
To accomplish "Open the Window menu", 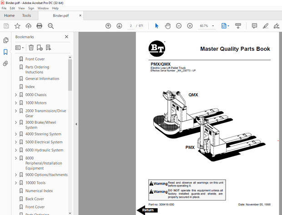I will (x=43, y=8).
